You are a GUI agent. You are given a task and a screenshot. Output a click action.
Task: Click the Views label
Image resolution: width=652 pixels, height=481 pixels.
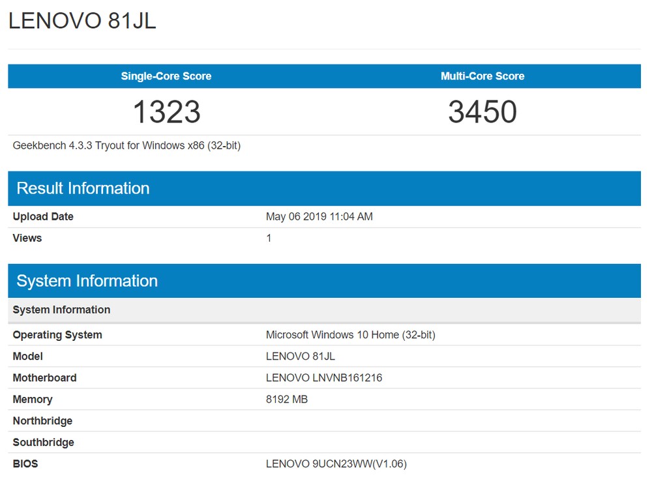[27, 238]
